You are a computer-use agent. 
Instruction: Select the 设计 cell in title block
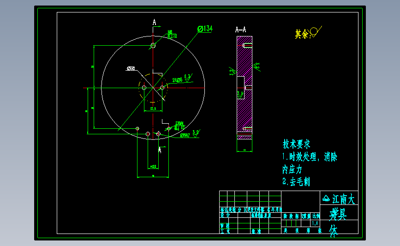pos(225,216)
